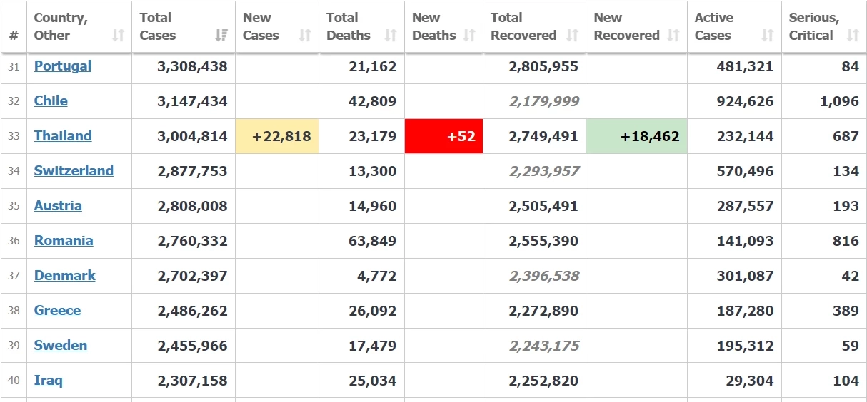Go to Switzerland country details

74,171
